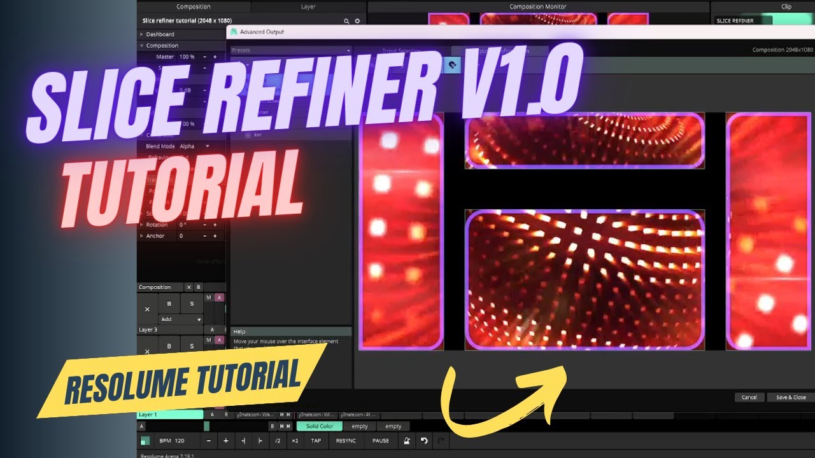Clear the Composition strip with small X
Image resolution: width=815 pixels, height=458 pixels.
click(189, 288)
